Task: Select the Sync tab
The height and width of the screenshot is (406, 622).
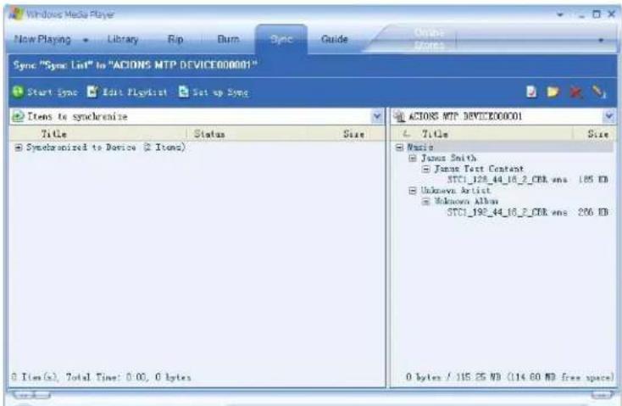Action: tap(281, 39)
